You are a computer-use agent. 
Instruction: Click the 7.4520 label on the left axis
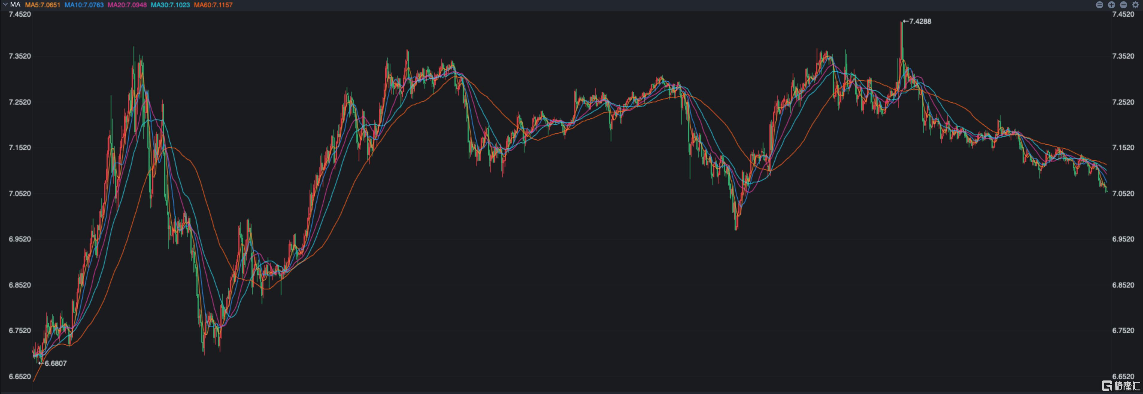tap(20, 14)
